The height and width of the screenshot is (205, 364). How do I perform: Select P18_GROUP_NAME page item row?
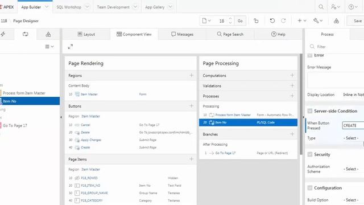(131, 193)
